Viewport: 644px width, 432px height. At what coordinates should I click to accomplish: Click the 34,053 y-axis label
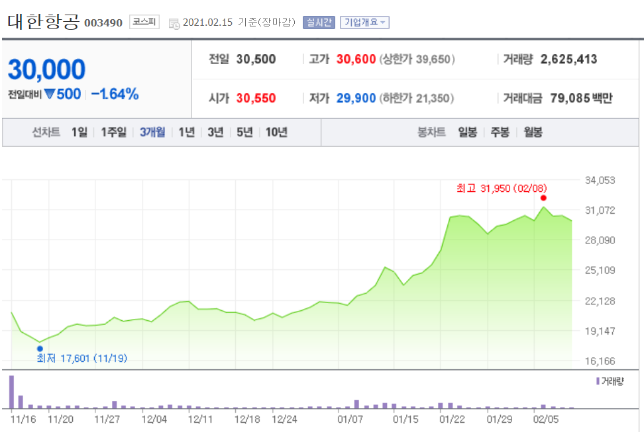tap(600, 180)
